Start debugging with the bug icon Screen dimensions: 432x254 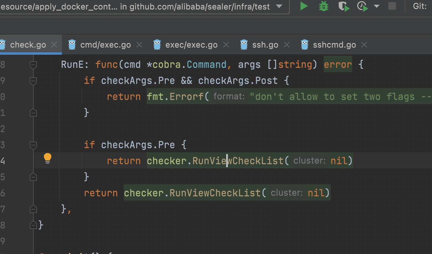coord(323,6)
